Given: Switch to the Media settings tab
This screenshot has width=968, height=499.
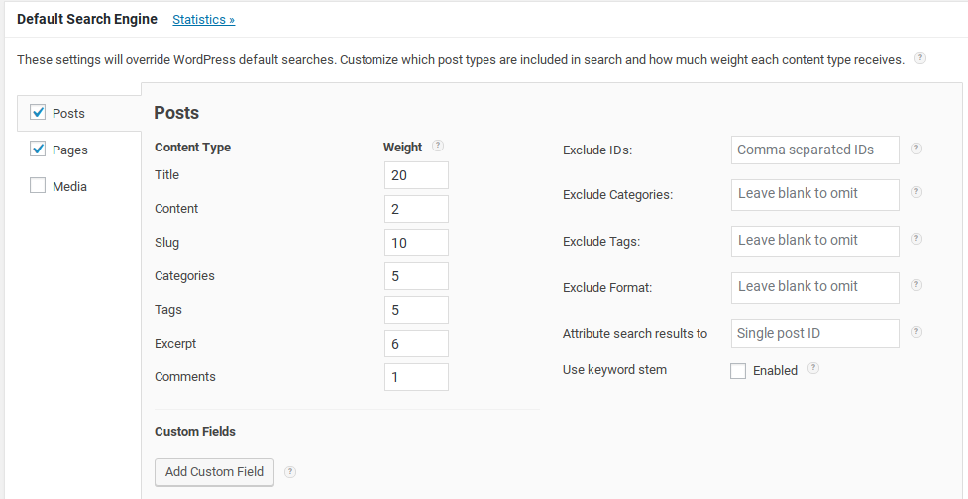Looking at the screenshot, I should click(69, 186).
